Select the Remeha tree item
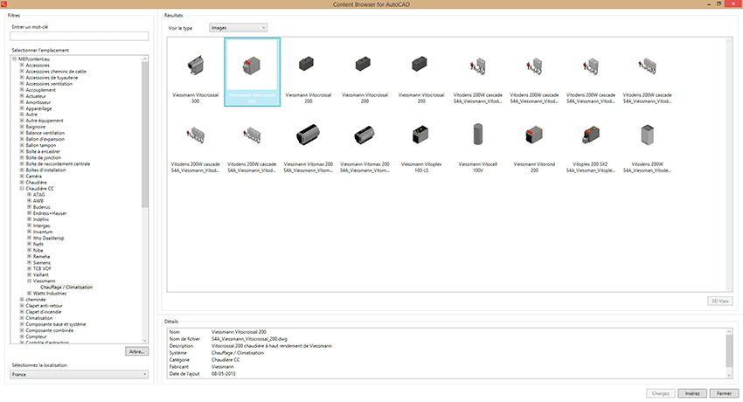 point(42,256)
